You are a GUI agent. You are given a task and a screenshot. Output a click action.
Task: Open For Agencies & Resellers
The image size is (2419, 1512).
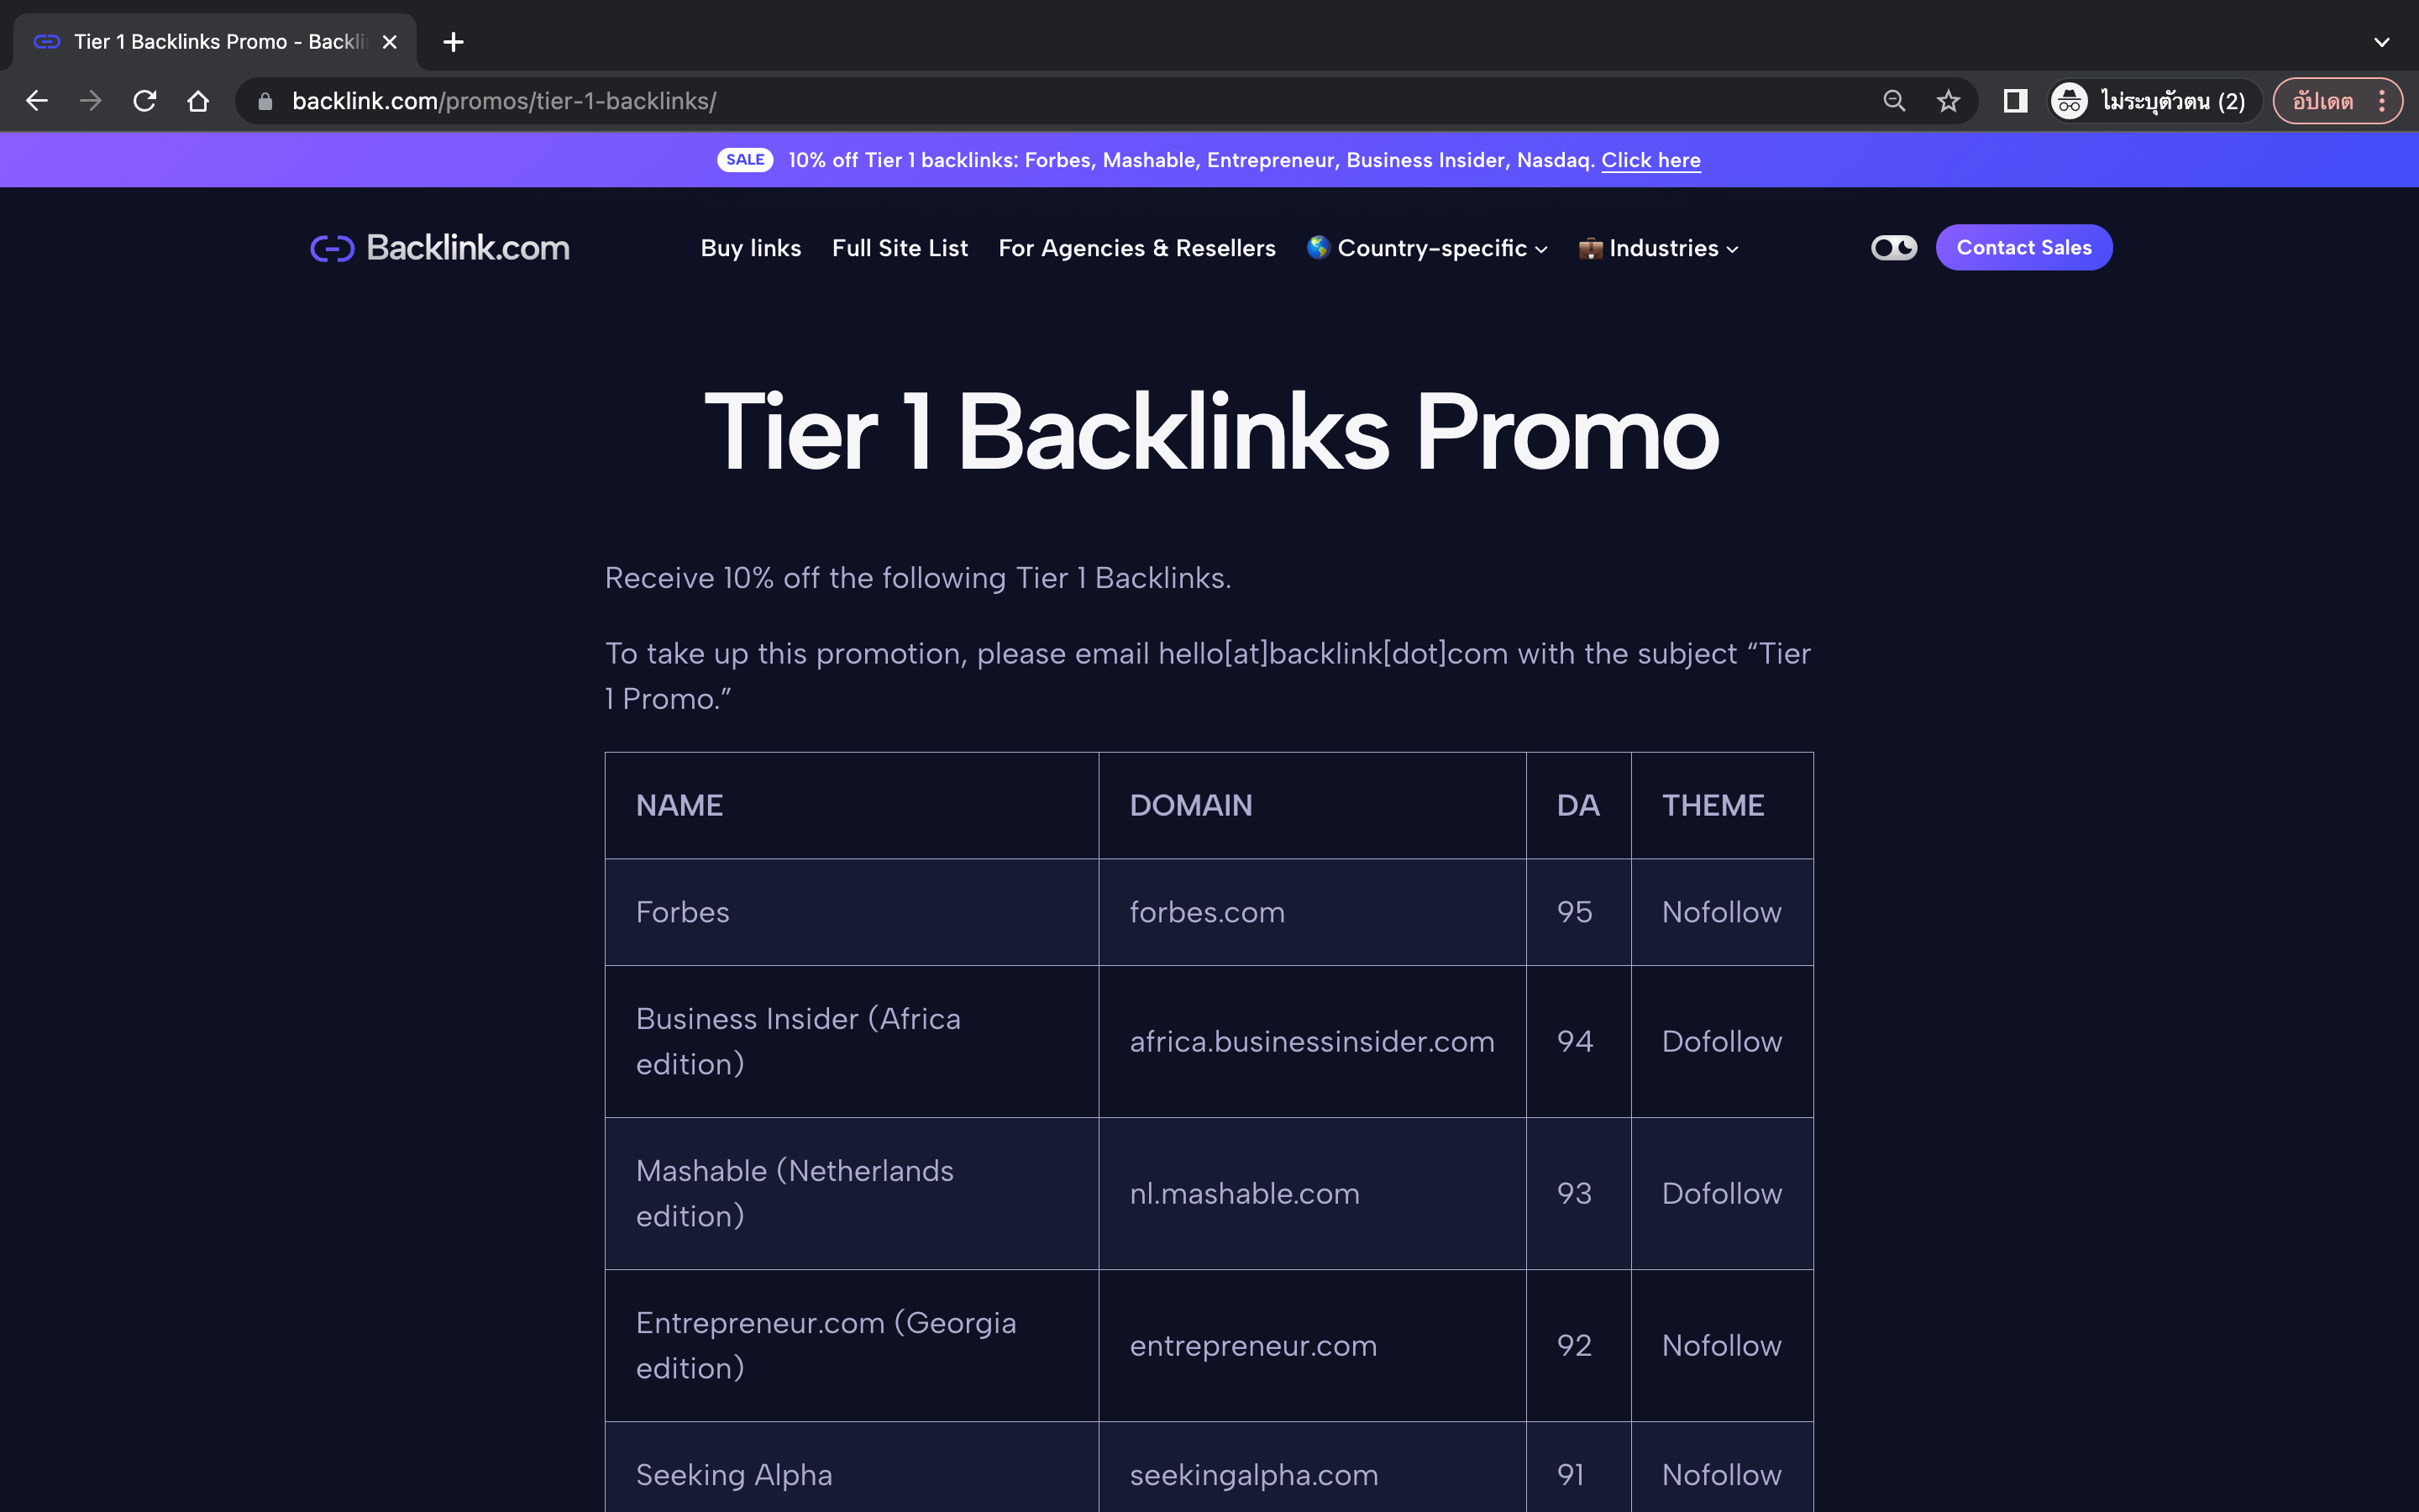[1136, 248]
